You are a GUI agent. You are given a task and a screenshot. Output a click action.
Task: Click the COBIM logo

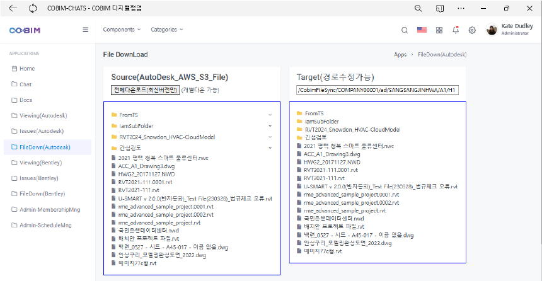(25, 30)
